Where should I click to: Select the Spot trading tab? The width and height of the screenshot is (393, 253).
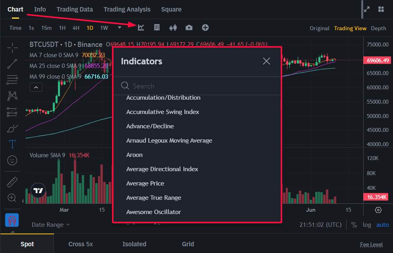point(27,244)
